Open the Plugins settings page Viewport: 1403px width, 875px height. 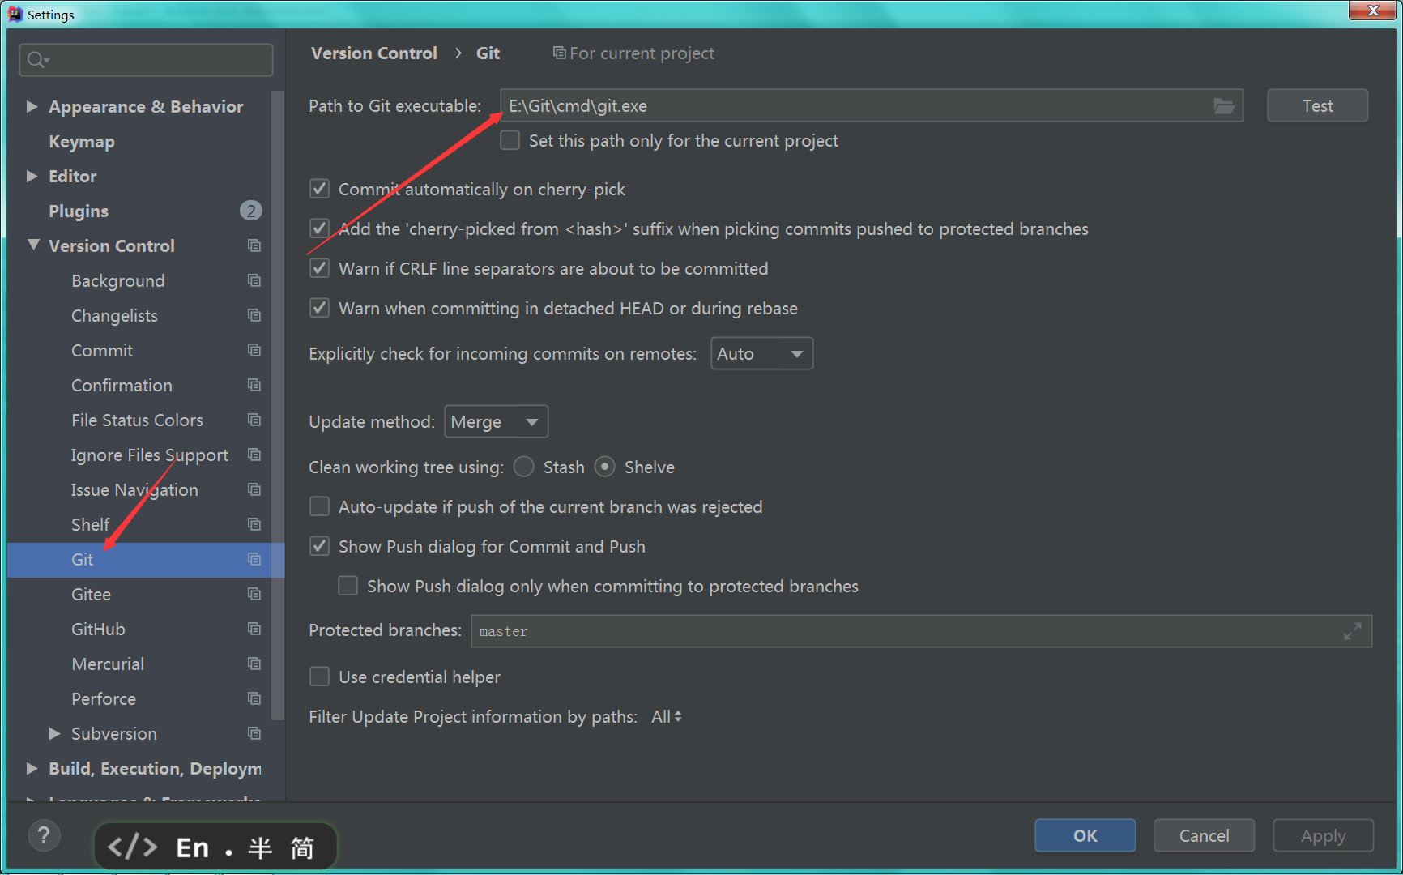(x=79, y=211)
